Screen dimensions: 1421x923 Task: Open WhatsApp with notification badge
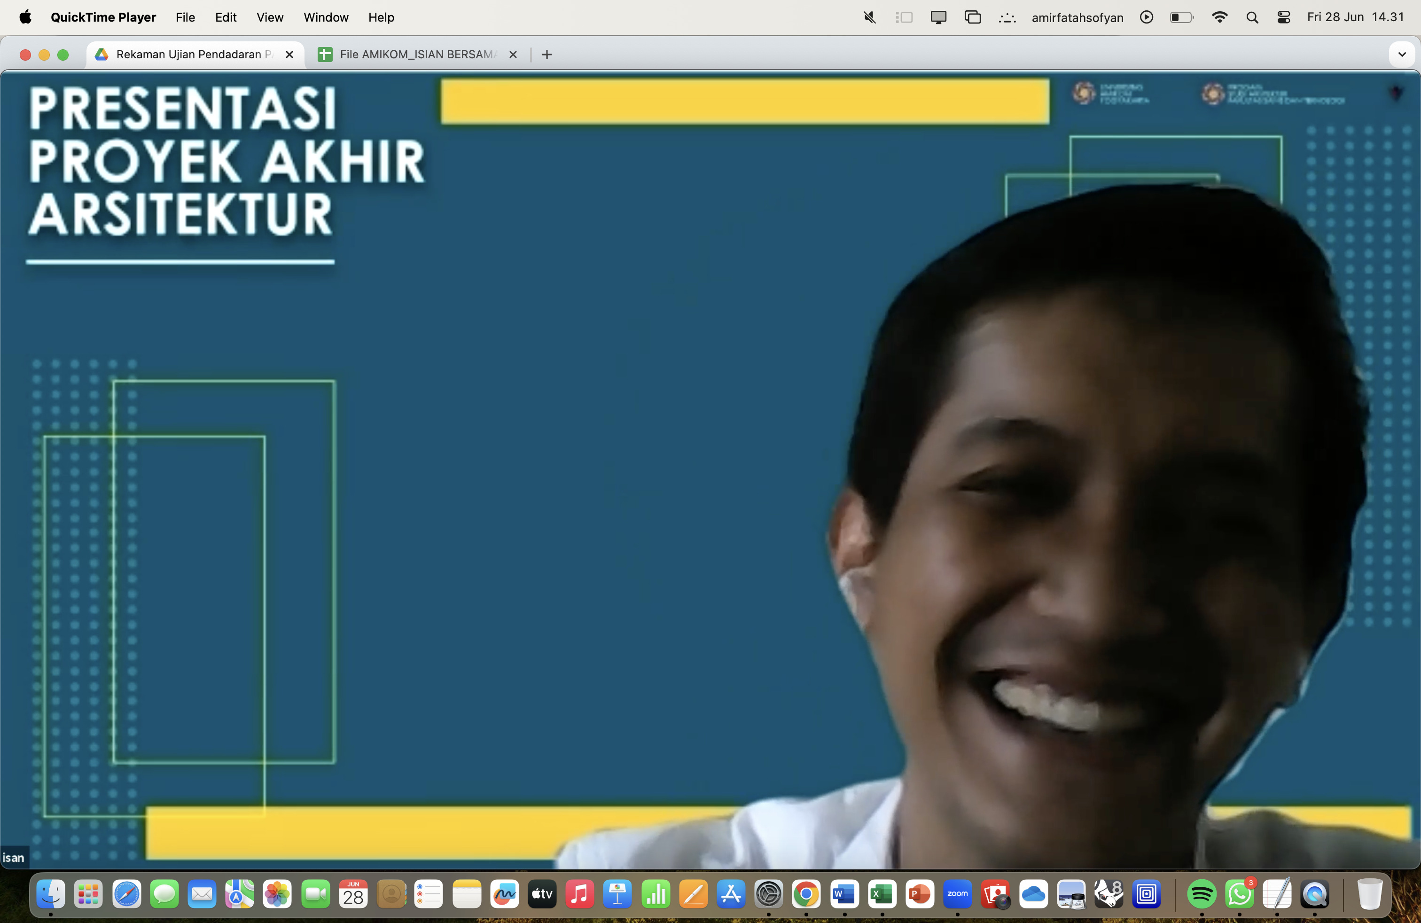[x=1240, y=894]
